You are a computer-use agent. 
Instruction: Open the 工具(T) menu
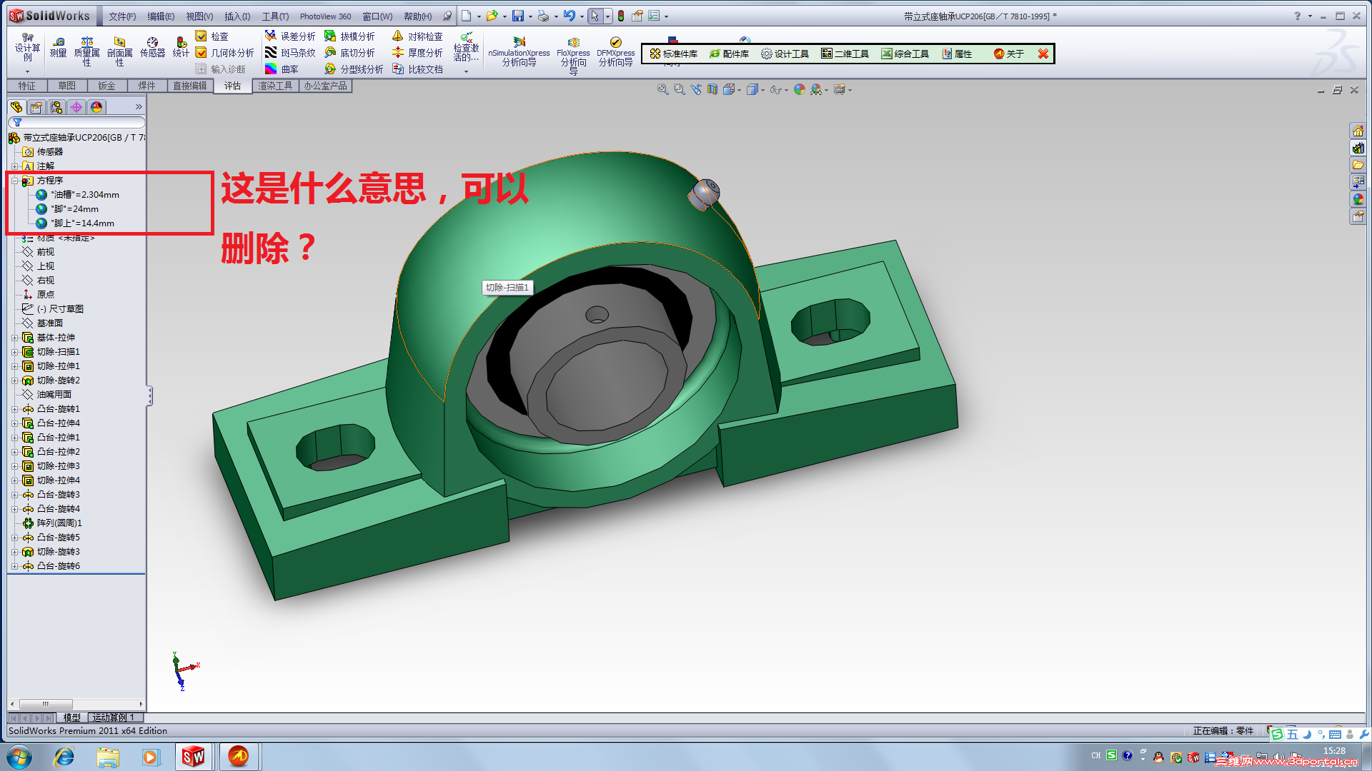coord(275,16)
